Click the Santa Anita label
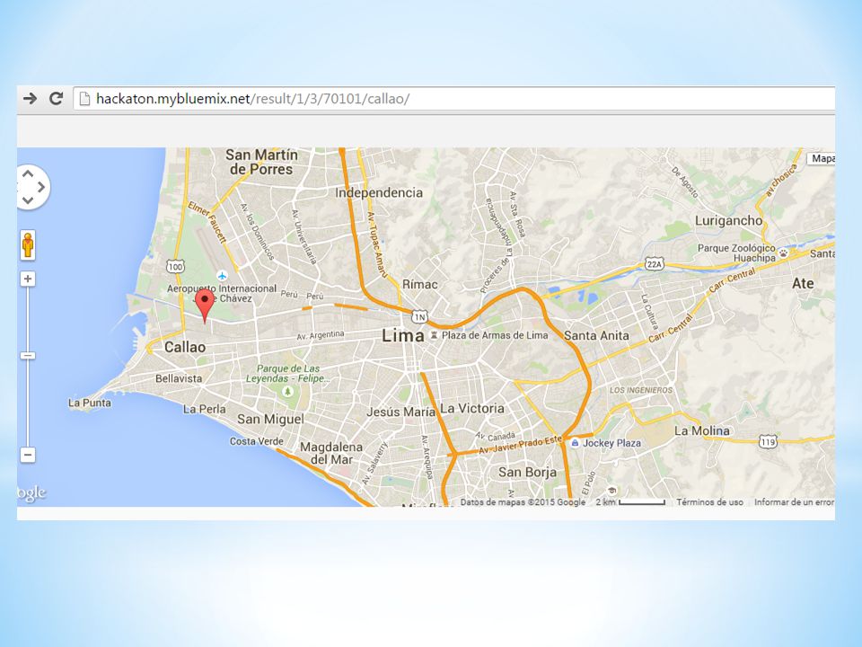Screen dimensions: 862x647 (x=596, y=335)
